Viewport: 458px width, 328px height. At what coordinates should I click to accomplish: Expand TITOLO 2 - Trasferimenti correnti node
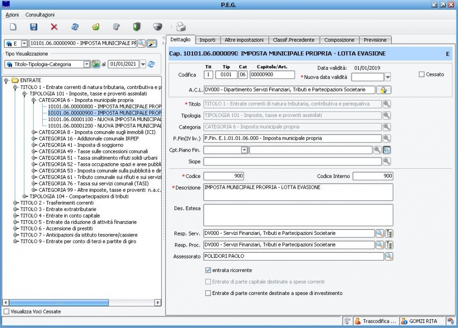tap(15, 202)
